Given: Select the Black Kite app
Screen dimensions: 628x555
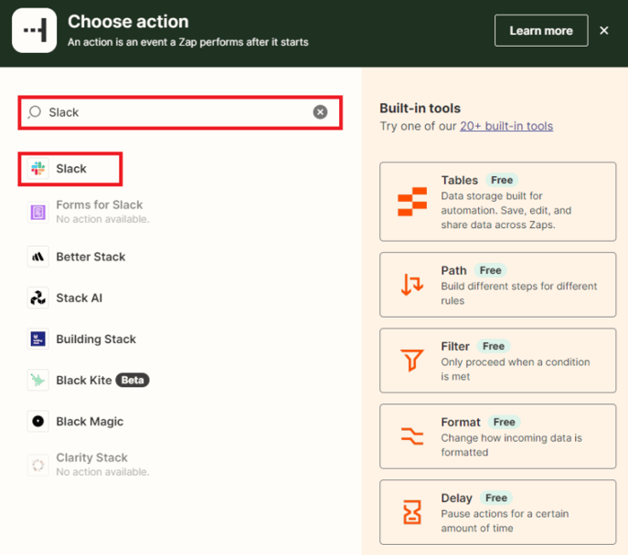Looking at the screenshot, I should (89, 381).
